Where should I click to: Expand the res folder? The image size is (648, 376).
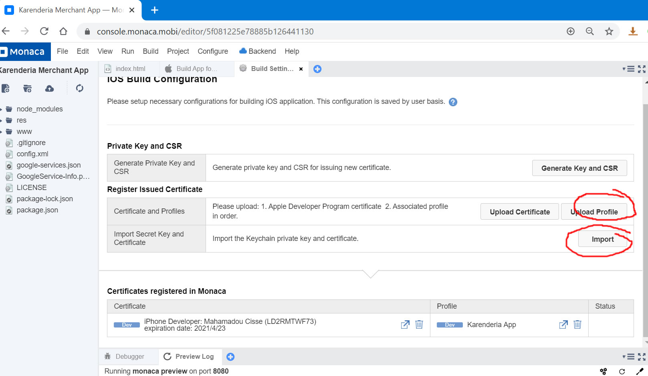(2, 120)
